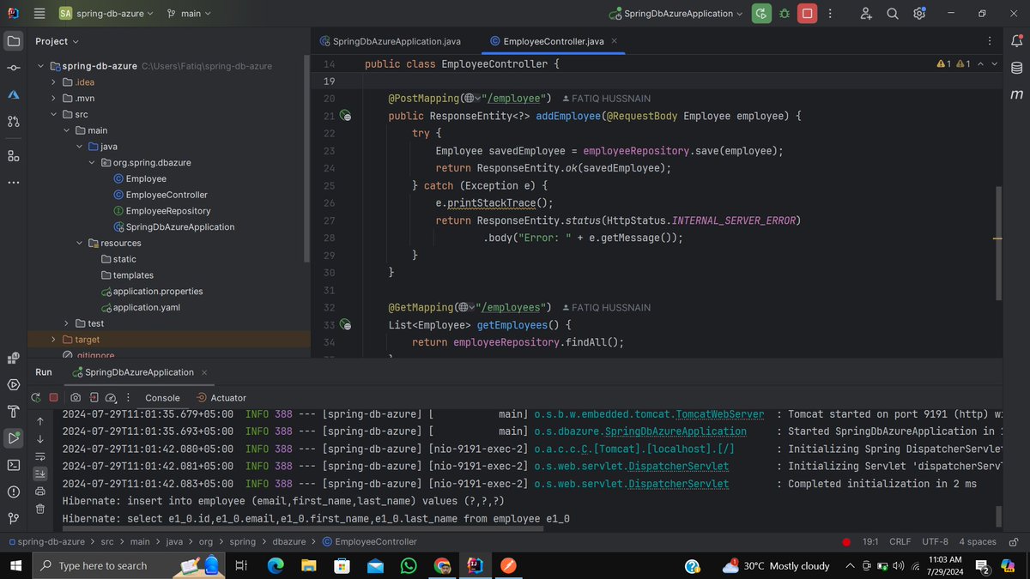Viewport: 1030px width, 579px height.
Task: Click addEmployee gutter icon on line 21
Action: coord(345,116)
